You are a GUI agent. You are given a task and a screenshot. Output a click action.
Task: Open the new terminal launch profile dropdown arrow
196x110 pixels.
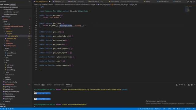click(x=187, y=85)
